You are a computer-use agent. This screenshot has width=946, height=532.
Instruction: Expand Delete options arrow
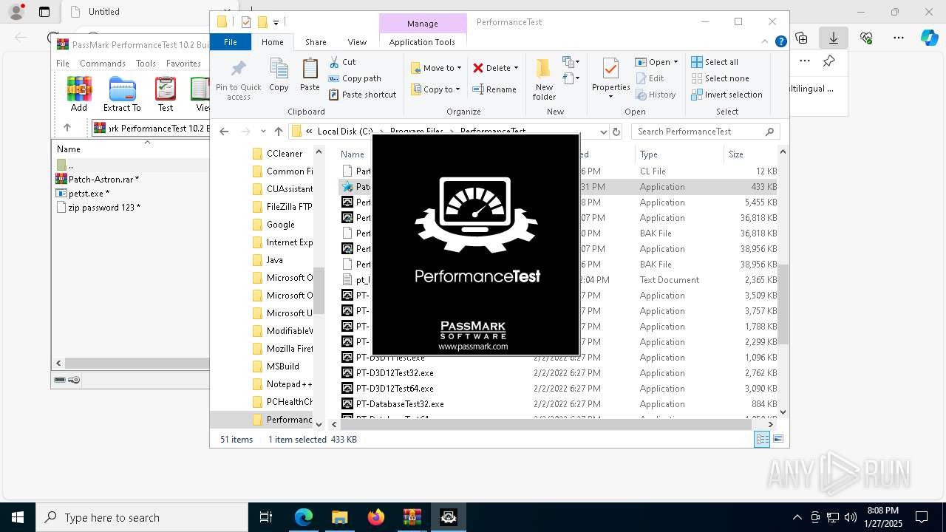[516, 68]
